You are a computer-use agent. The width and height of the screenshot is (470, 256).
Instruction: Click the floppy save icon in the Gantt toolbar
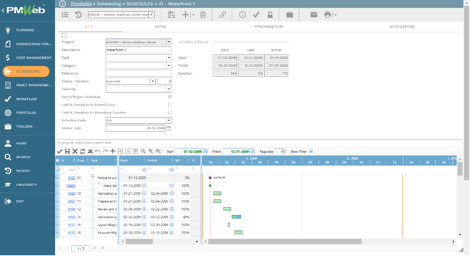67,151
